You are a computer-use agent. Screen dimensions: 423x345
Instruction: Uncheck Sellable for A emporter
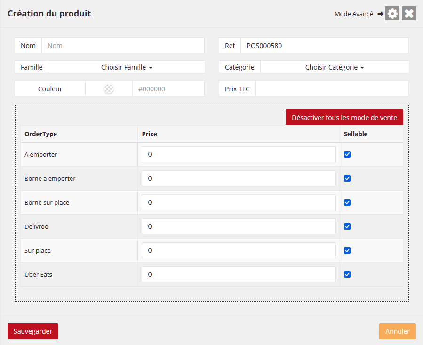point(347,154)
